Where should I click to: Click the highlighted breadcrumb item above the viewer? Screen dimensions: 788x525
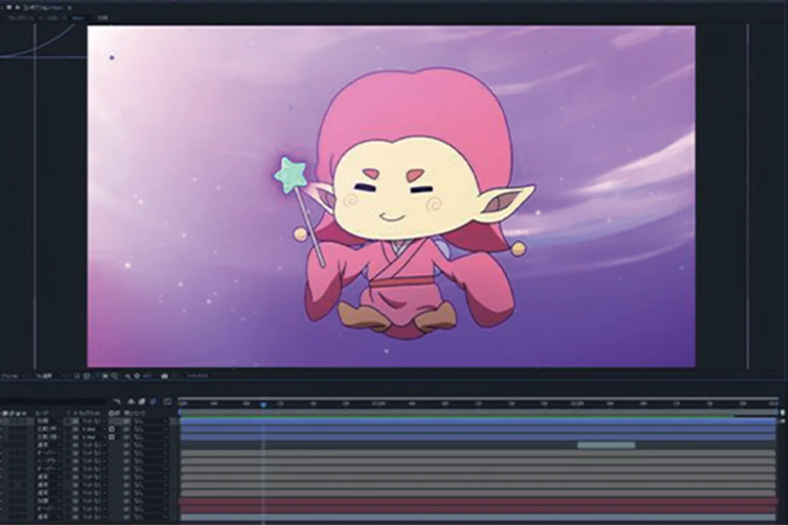pos(78,17)
